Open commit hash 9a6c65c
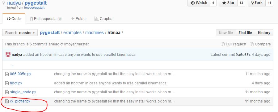Viewport: 278px width, 112px height. 243,55
